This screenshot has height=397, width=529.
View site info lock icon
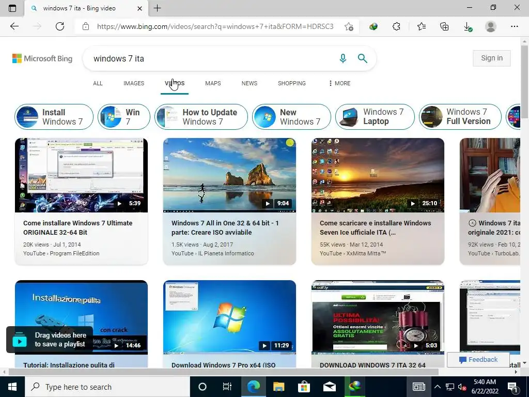tap(86, 26)
